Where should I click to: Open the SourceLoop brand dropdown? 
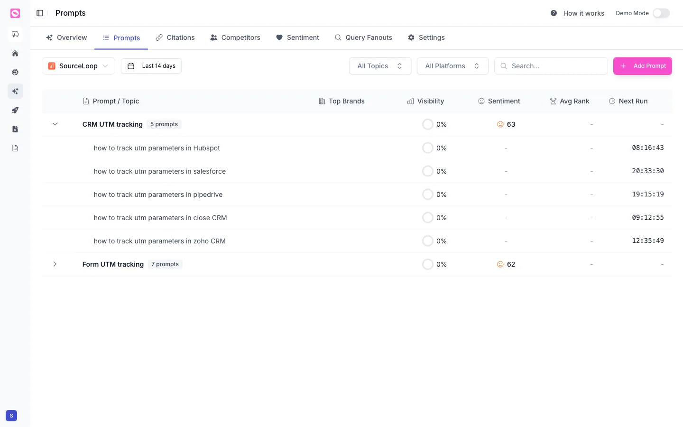click(x=78, y=66)
